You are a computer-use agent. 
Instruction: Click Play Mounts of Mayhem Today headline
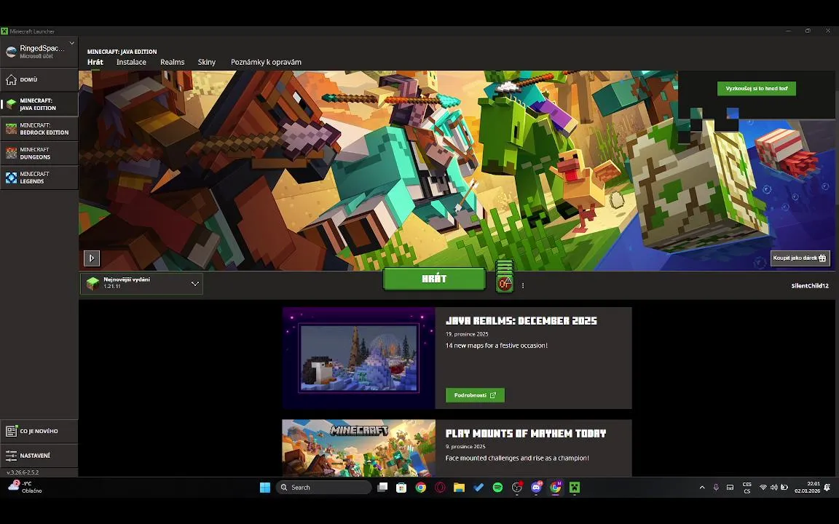pos(525,434)
